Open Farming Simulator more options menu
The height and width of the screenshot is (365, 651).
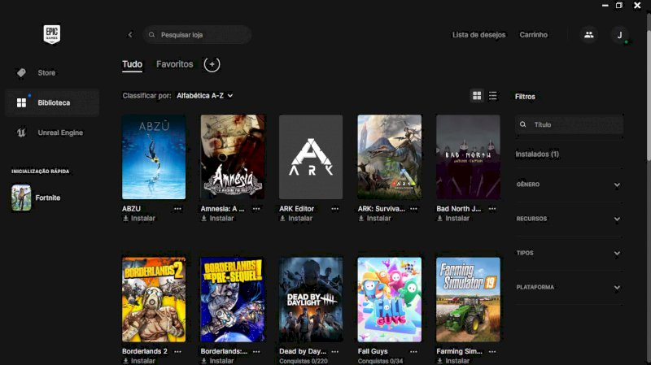coord(492,351)
